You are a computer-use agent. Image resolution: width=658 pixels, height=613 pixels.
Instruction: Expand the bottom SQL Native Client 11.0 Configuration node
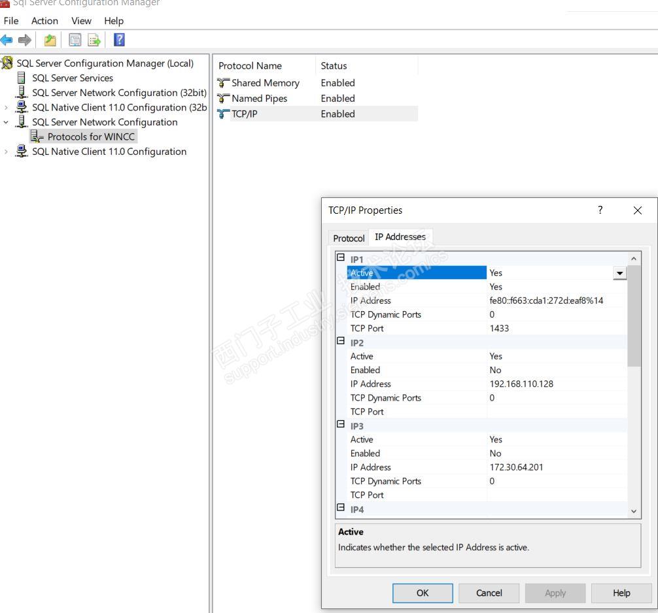point(6,152)
